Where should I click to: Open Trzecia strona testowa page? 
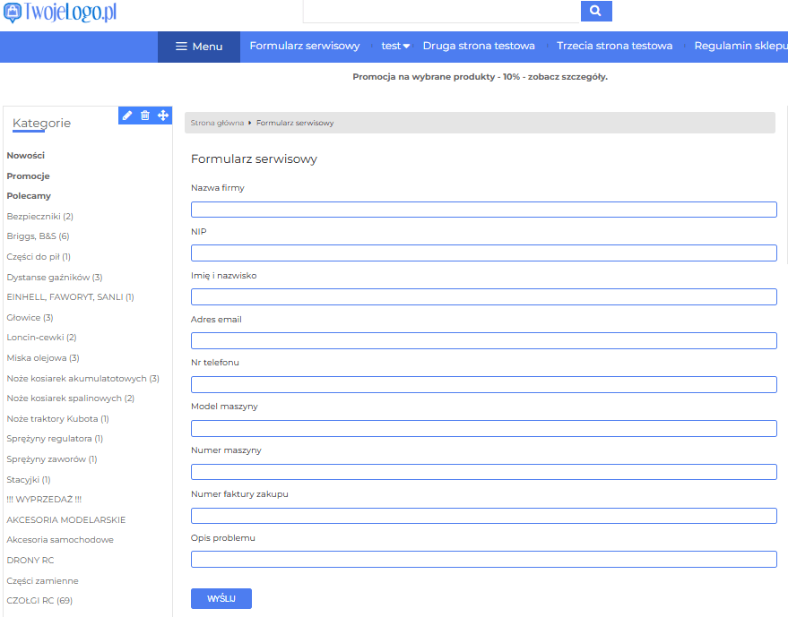pos(614,47)
